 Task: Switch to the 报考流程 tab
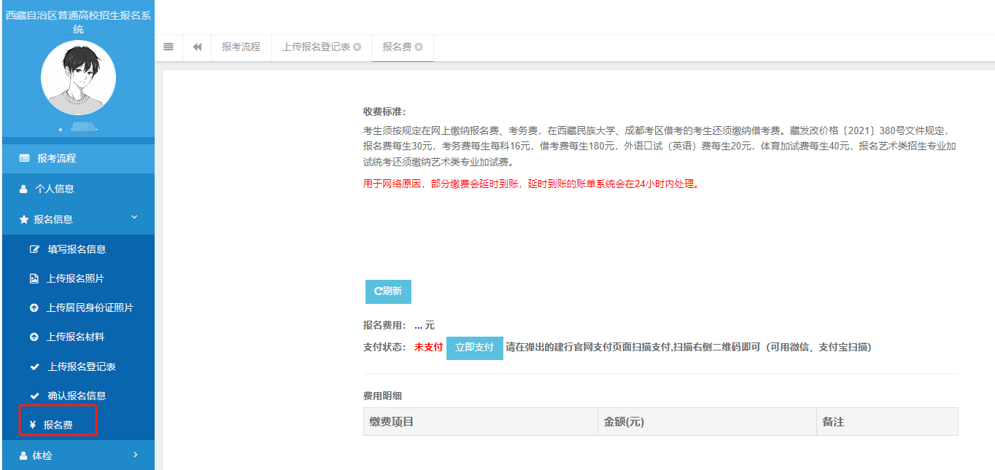click(241, 47)
